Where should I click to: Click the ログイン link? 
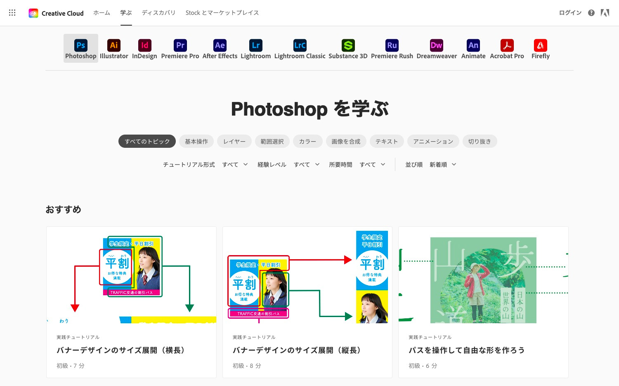(x=570, y=13)
